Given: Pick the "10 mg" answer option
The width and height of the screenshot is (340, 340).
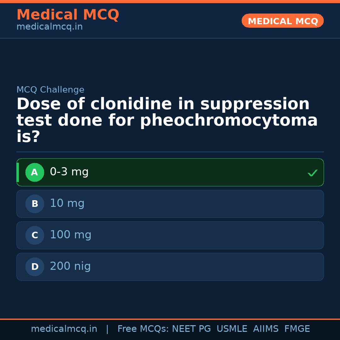Looking at the screenshot, I should (x=67, y=204).
